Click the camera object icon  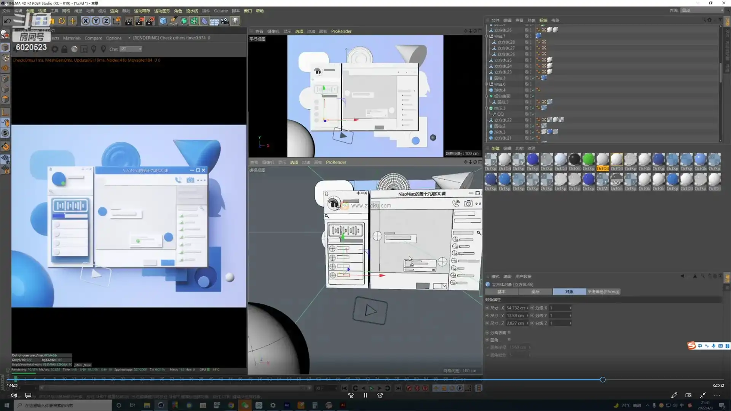pyautogui.click(x=225, y=21)
